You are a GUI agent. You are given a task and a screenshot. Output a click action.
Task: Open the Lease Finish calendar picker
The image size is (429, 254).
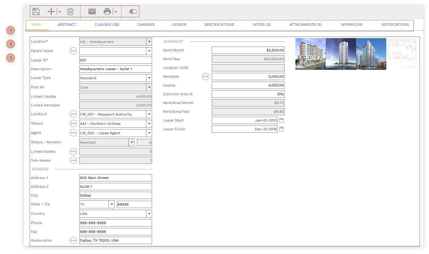click(281, 129)
